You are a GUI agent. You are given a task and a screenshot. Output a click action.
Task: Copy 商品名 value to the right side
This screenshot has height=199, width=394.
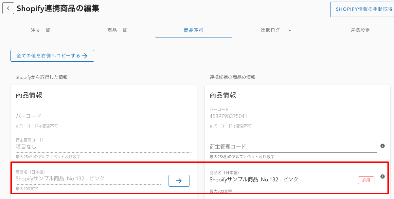[179, 181]
